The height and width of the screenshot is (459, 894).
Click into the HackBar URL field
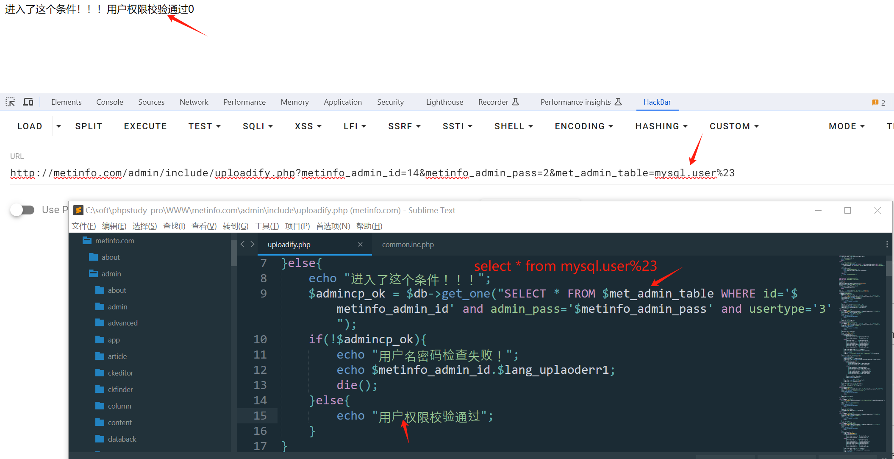click(372, 173)
